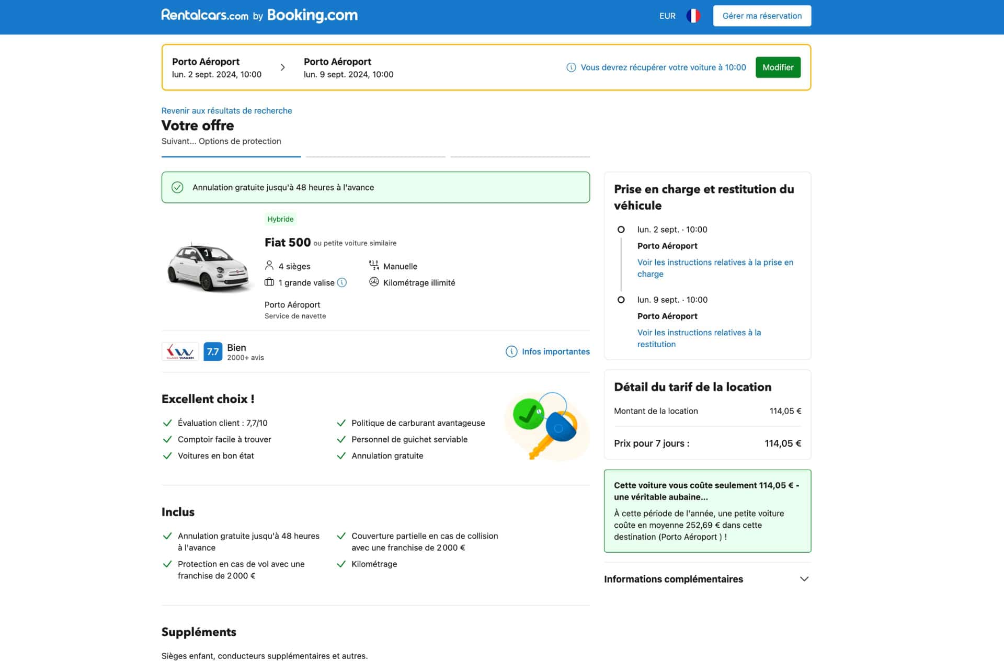Click the Fiat 500 car title

pyautogui.click(x=287, y=242)
